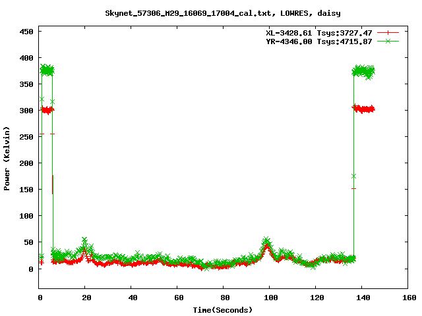Click y-axis tick label 50
The height and width of the screenshot is (316, 422).
click(29, 242)
